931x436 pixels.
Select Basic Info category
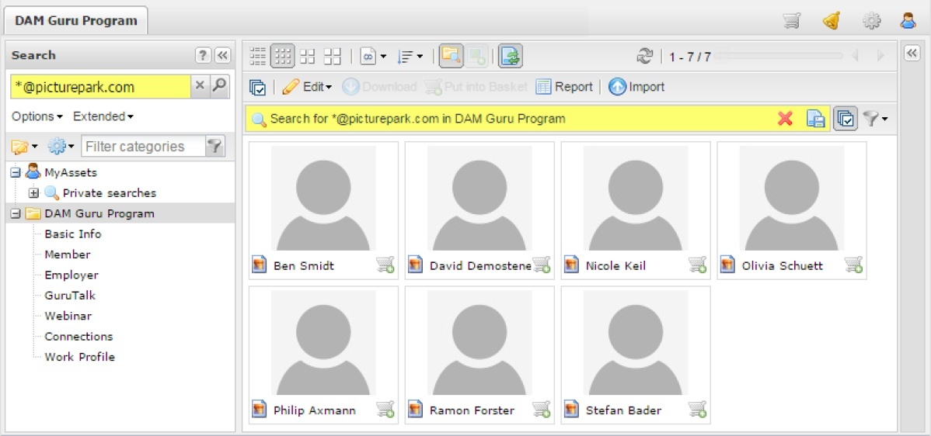click(73, 234)
